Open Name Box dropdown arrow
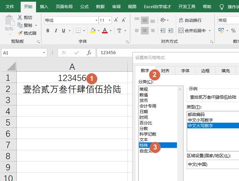 click(44, 53)
